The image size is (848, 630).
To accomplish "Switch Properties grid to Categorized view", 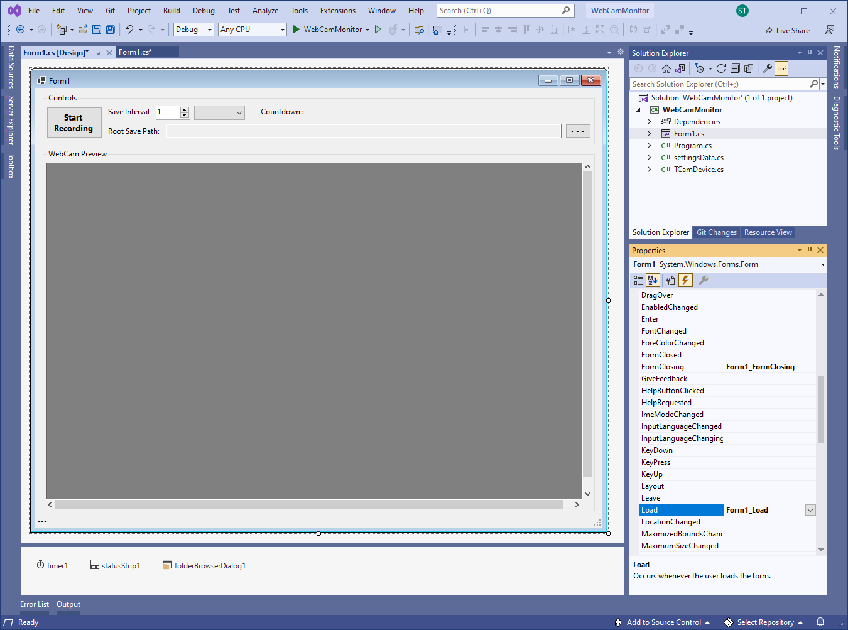I will (638, 281).
